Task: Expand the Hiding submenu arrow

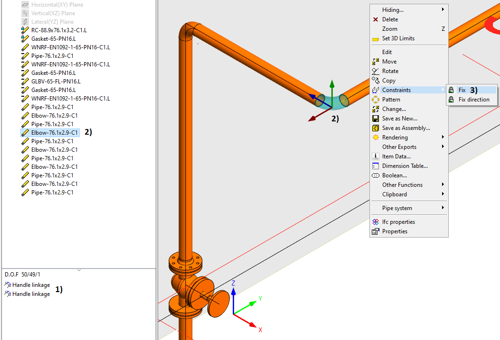Action: 443,9
